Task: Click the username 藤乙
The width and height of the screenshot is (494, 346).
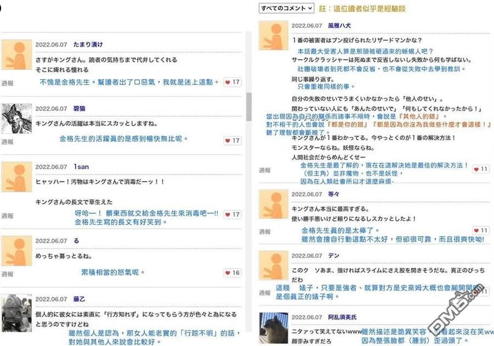Action: pos(78,299)
